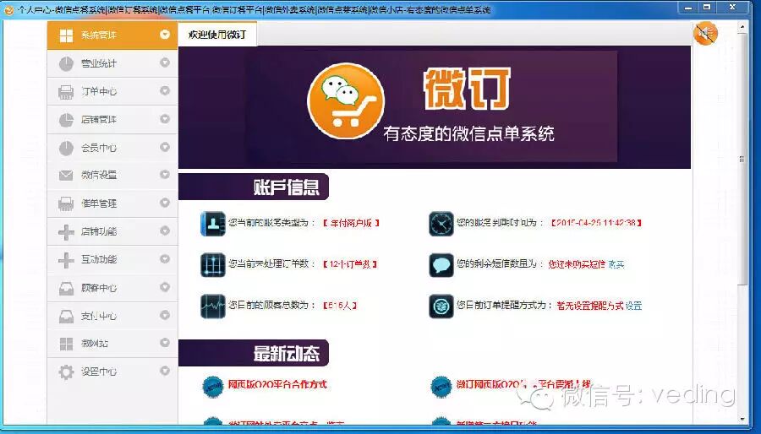This screenshot has height=434, width=761.
Task: Open the 微信设置 menu label
Action: [99, 175]
